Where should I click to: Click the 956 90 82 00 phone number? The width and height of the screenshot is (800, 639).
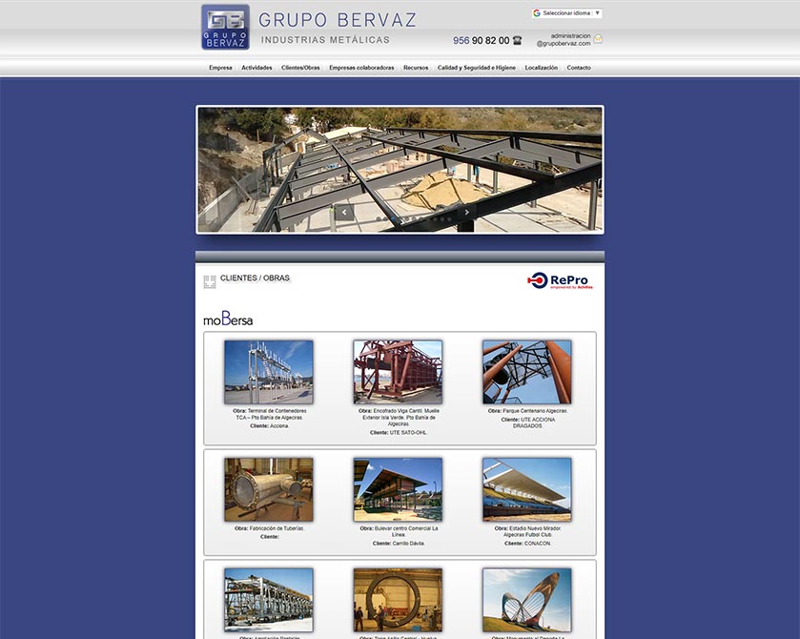click(x=482, y=40)
